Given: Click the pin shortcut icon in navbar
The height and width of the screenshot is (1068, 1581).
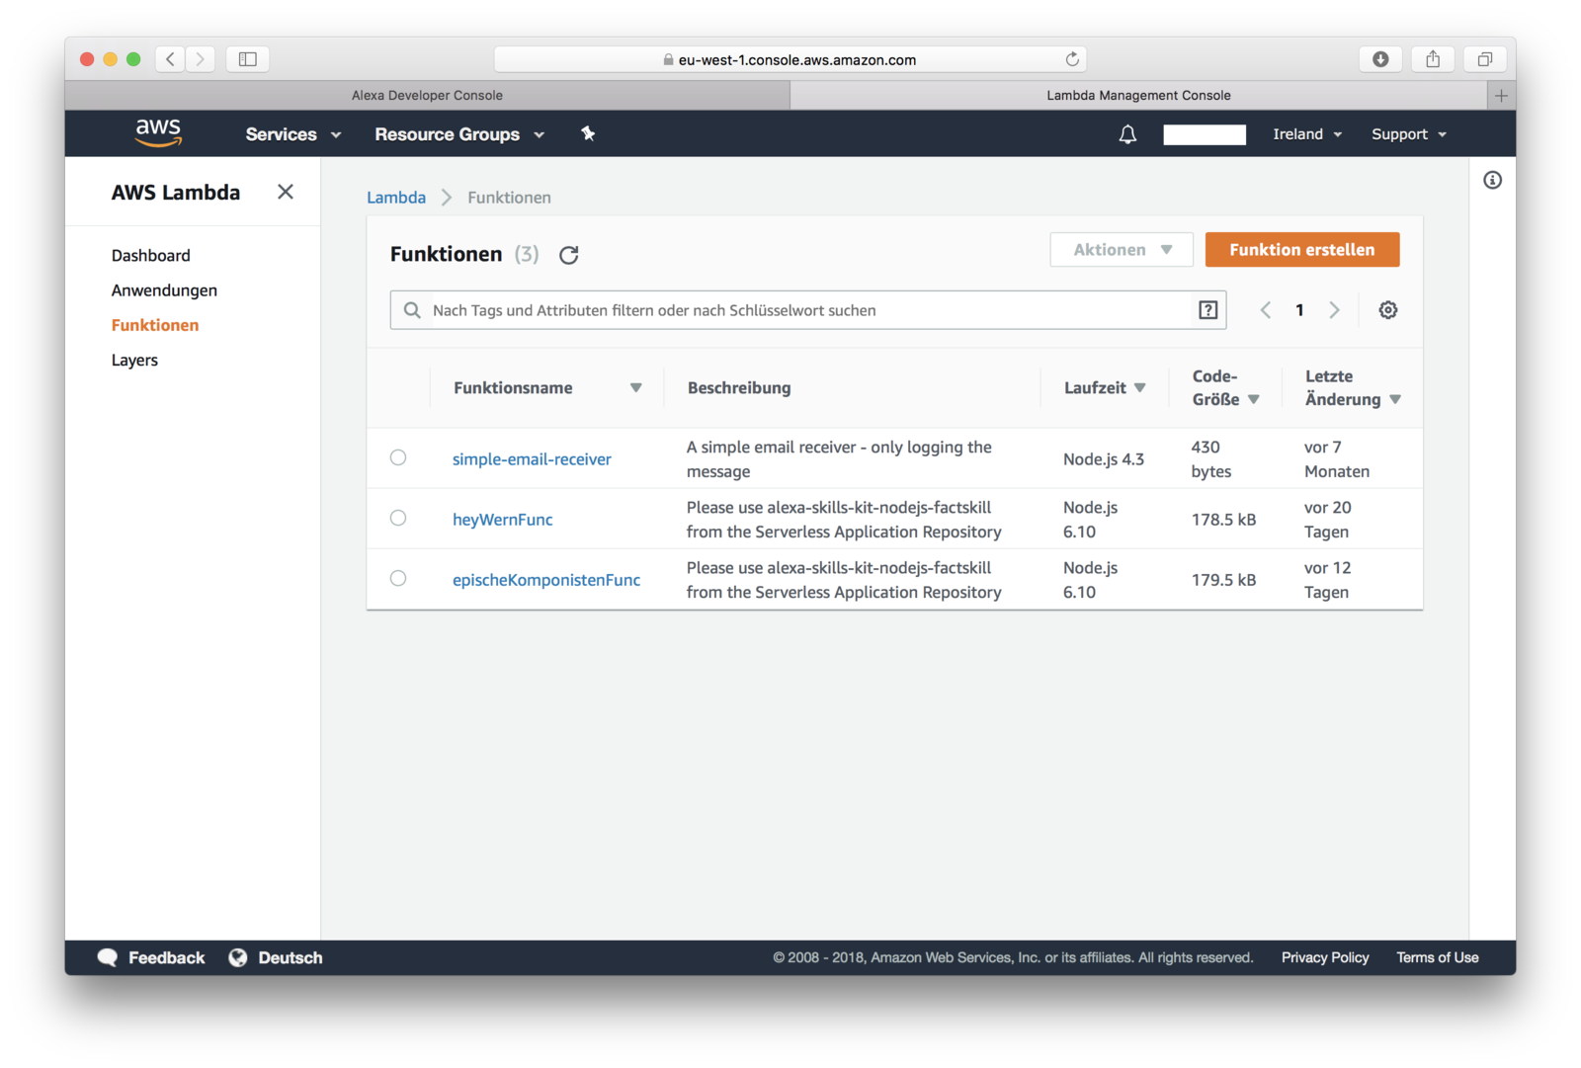Looking at the screenshot, I should 588,133.
